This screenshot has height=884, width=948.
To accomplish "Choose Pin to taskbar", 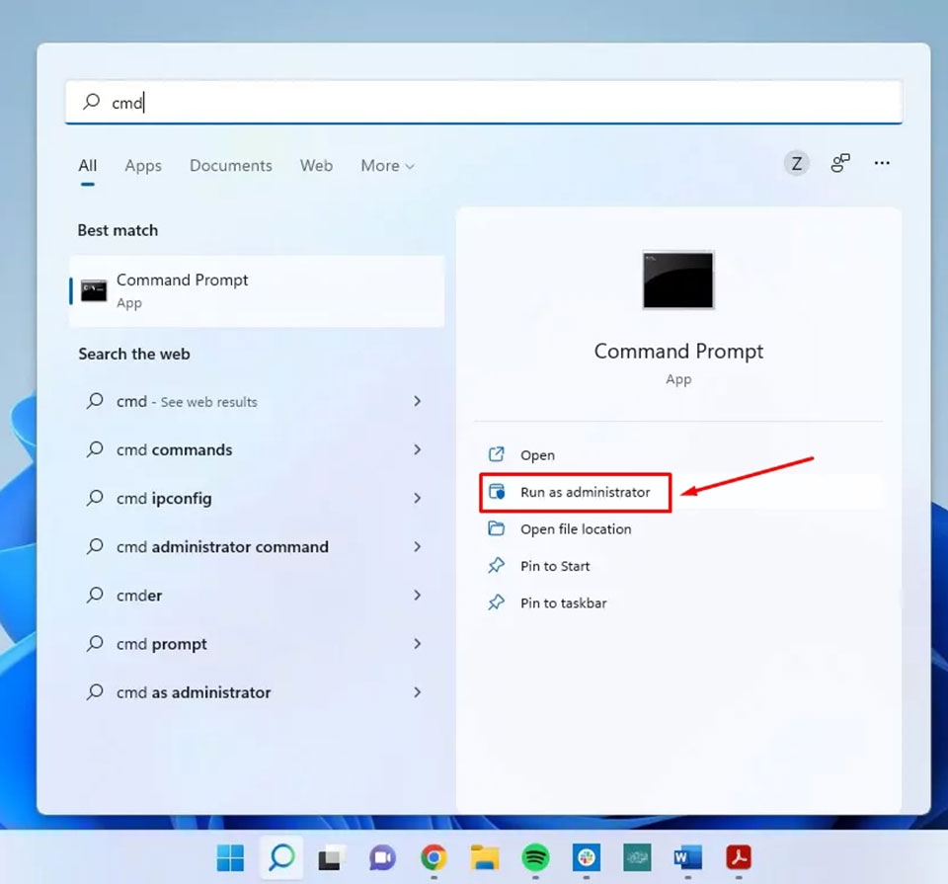I will 564,603.
